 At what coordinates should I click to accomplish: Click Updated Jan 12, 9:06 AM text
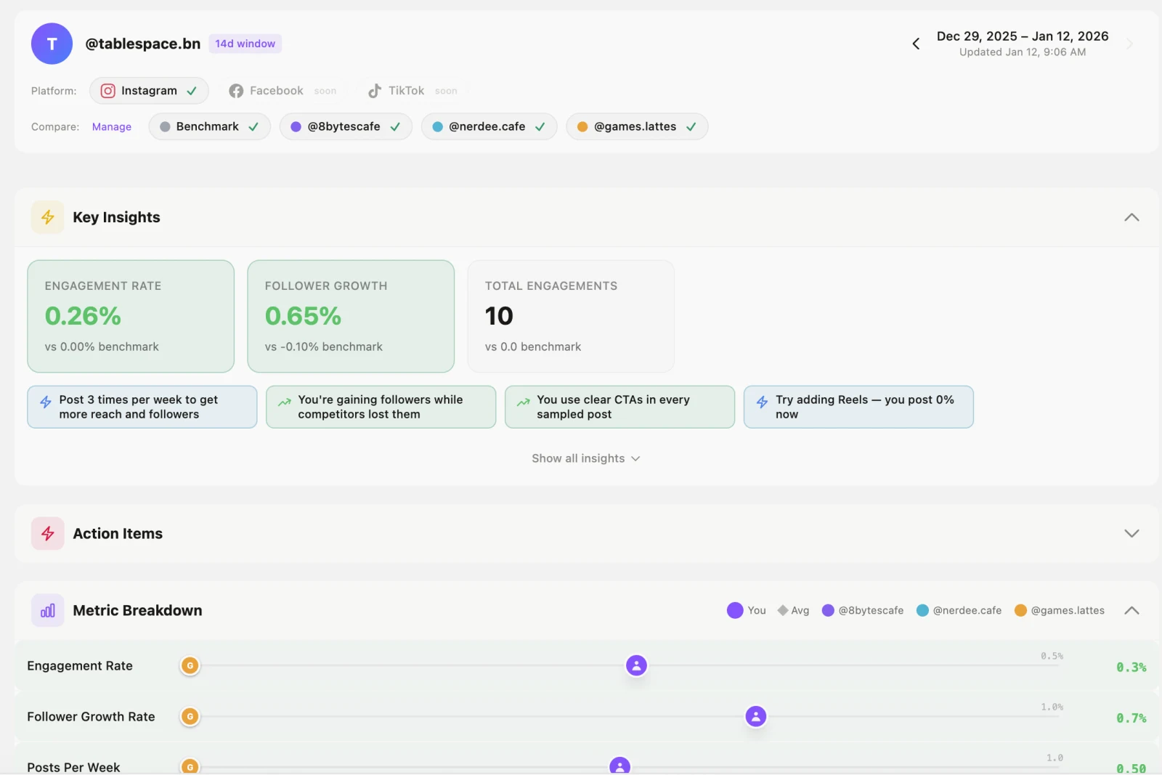[1023, 52]
